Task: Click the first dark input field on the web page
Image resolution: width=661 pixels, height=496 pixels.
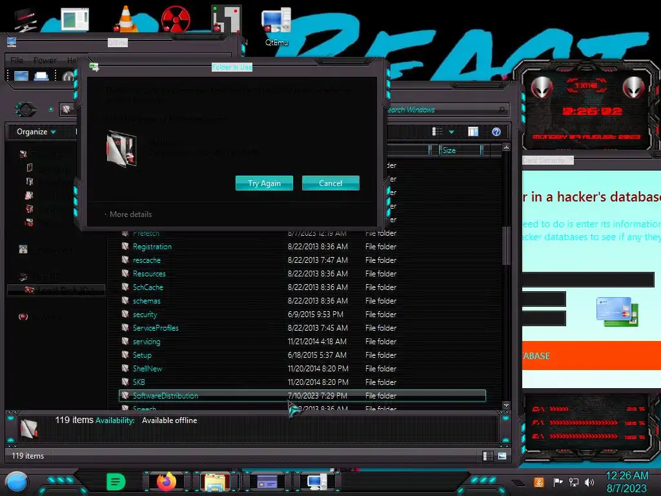Action: pyautogui.click(x=587, y=279)
